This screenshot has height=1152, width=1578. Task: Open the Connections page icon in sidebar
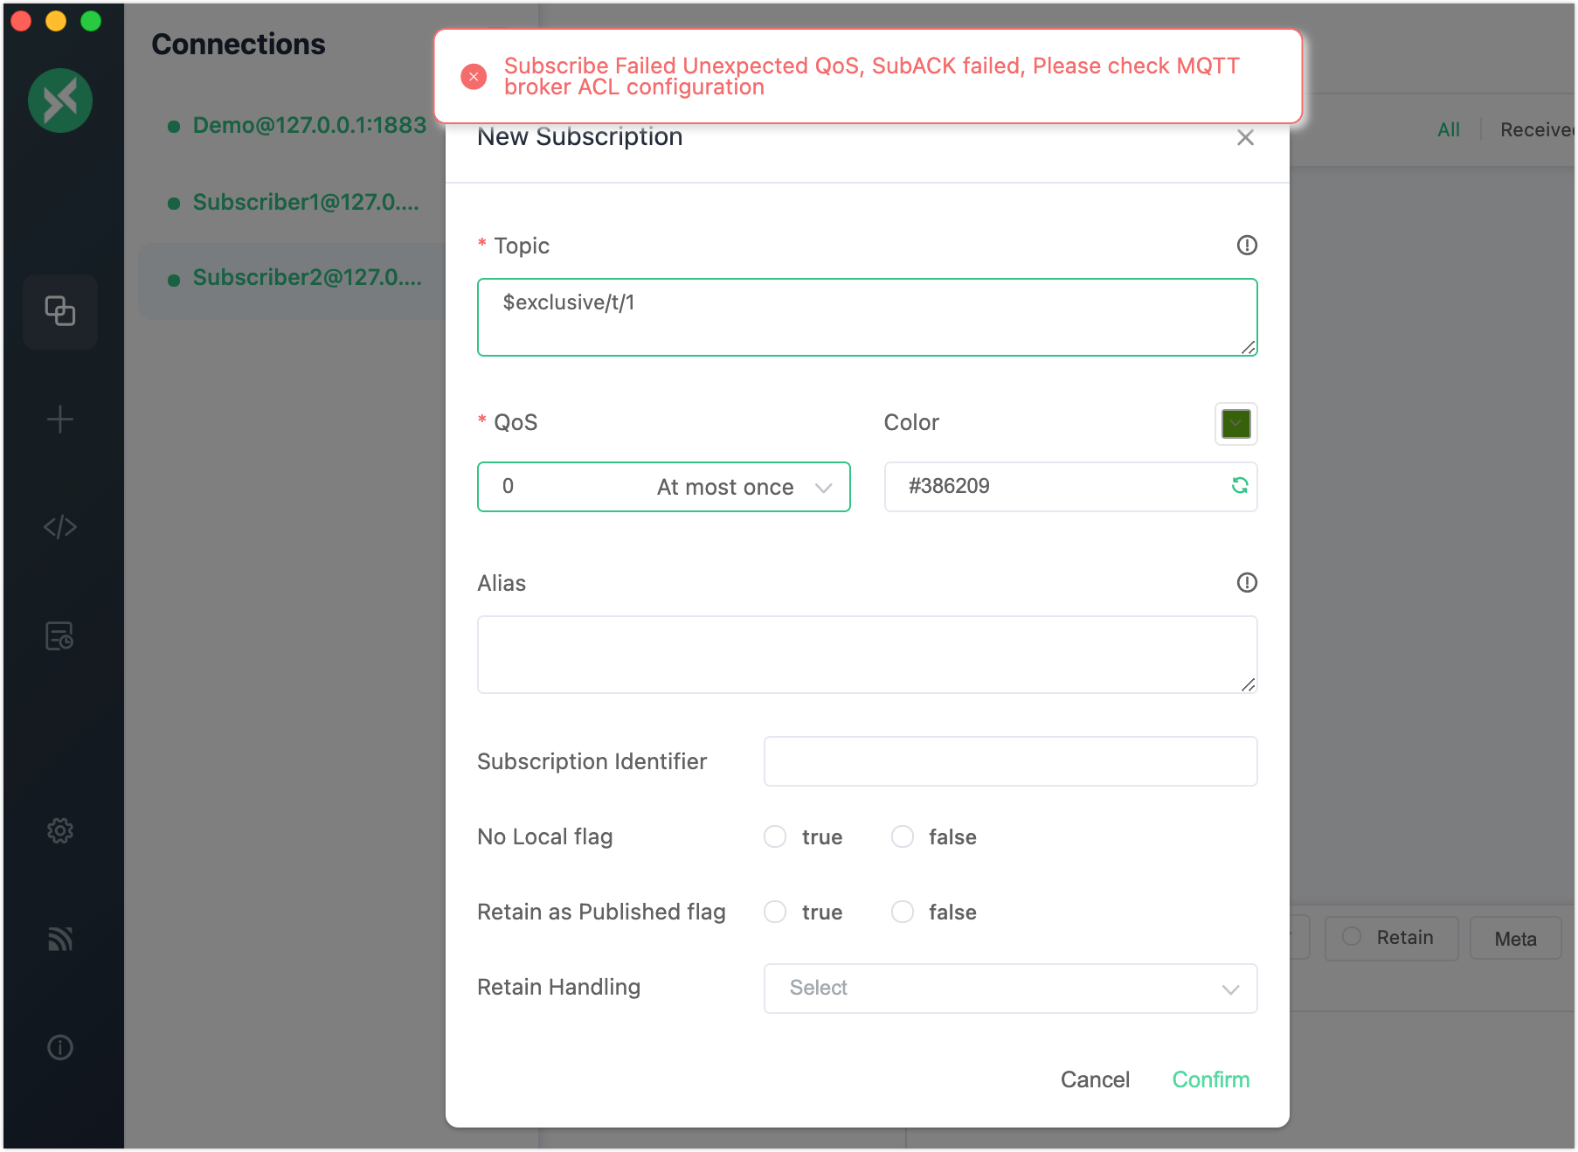coord(59,311)
